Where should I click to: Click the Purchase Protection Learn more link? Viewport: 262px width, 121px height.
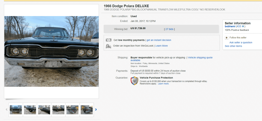pyautogui.click(x=163, y=84)
